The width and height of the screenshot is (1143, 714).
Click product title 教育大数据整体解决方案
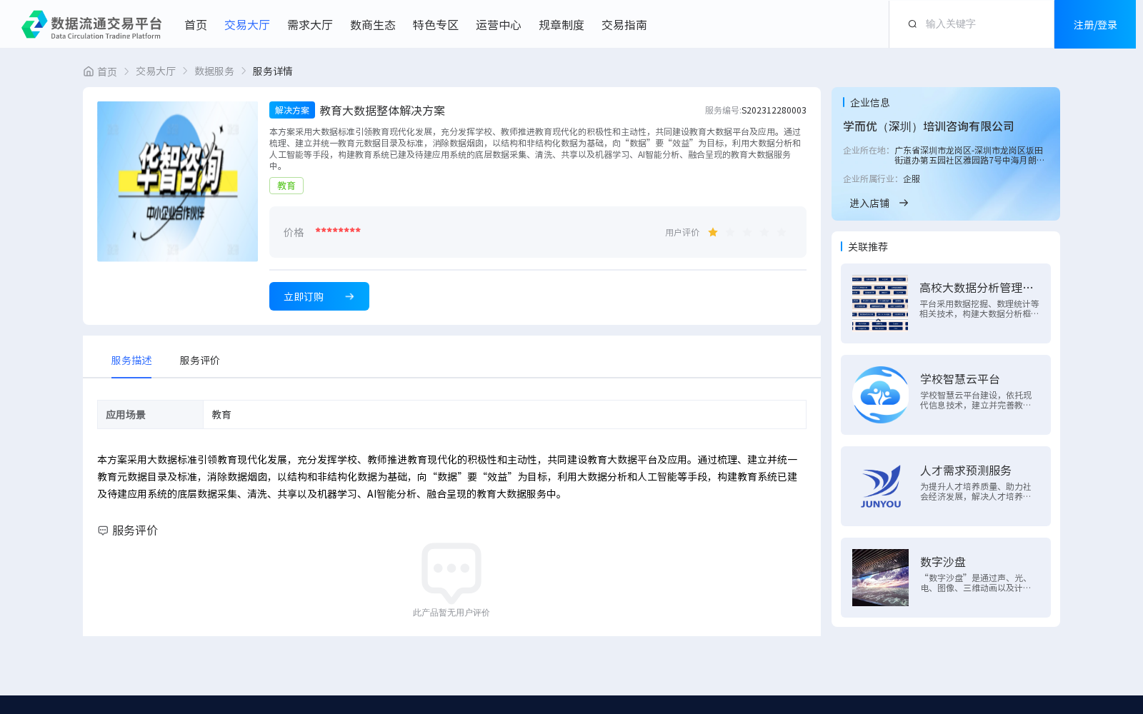coord(382,111)
